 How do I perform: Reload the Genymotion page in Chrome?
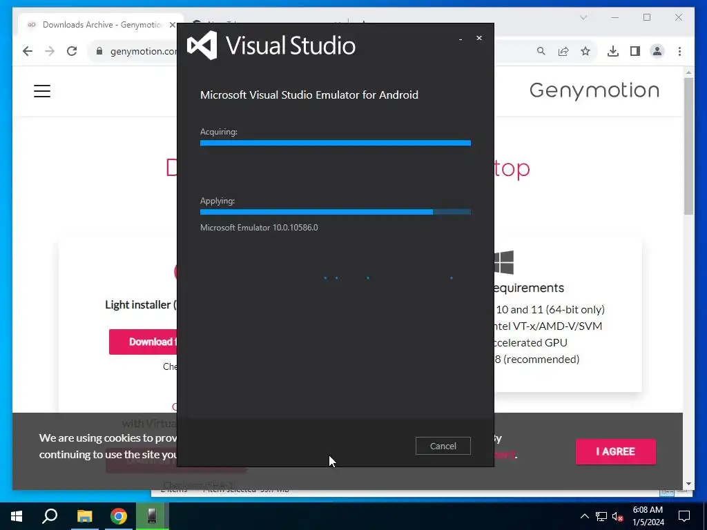click(72, 51)
